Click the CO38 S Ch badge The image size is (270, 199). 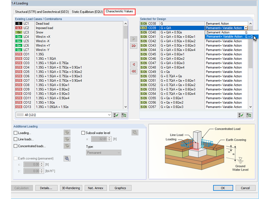(x=144, y=23)
